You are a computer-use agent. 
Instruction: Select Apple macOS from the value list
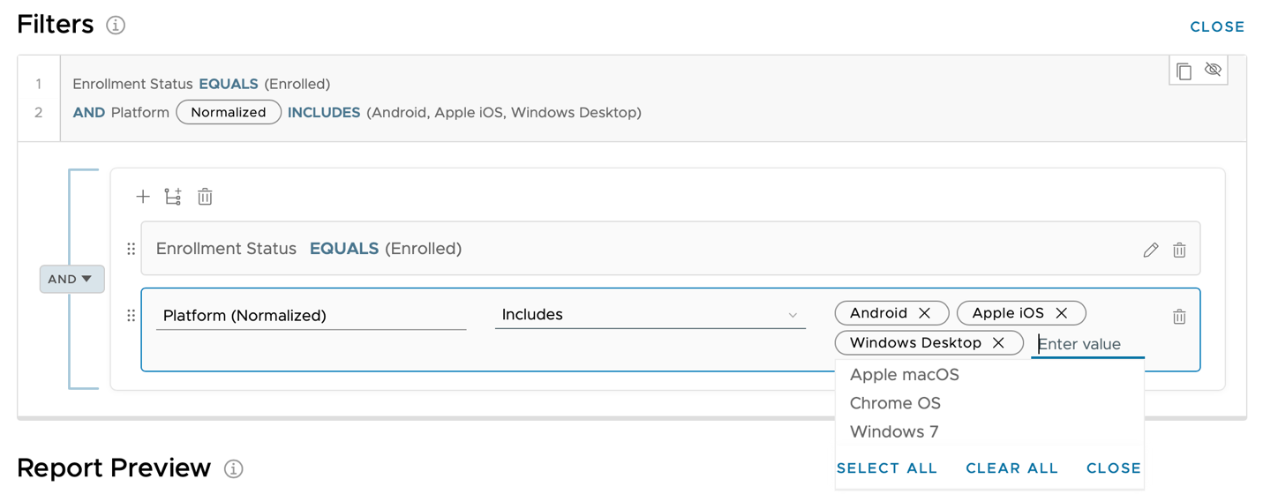click(x=904, y=375)
